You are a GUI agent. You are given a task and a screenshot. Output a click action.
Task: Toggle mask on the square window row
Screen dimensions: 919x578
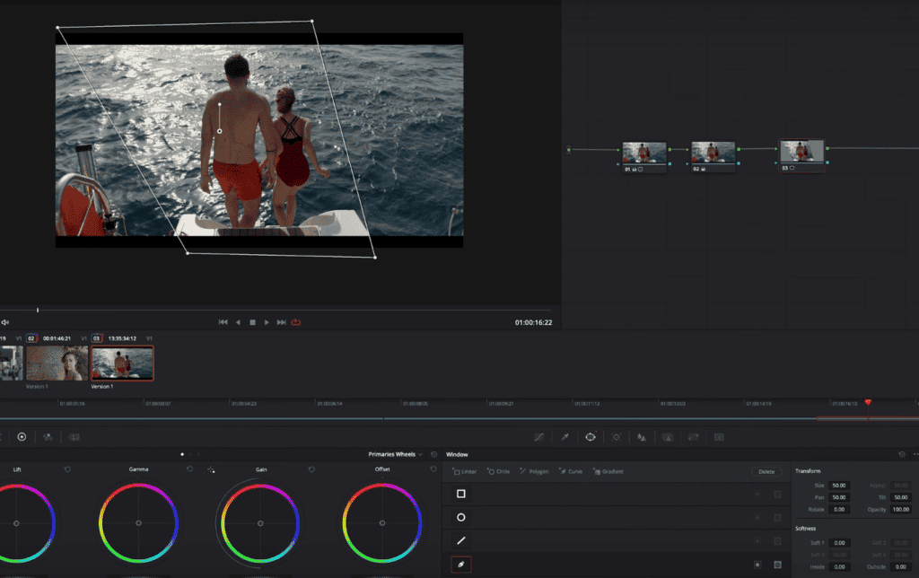(x=778, y=495)
